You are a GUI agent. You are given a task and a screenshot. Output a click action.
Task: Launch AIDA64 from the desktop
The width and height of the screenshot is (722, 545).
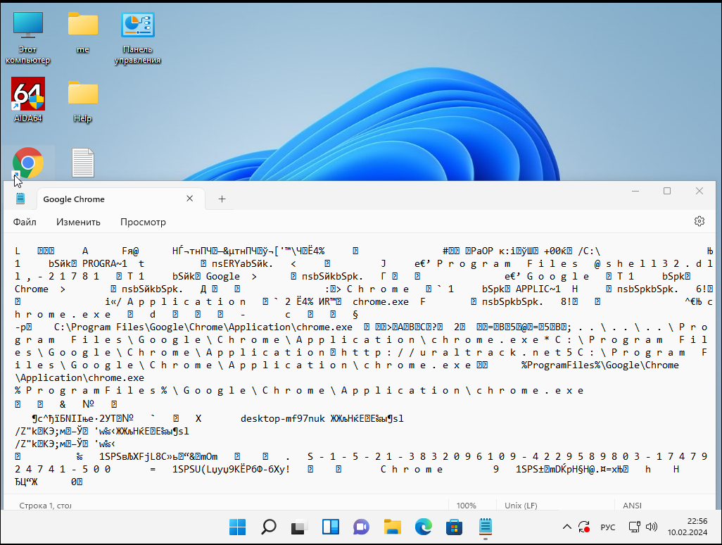tap(28, 100)
